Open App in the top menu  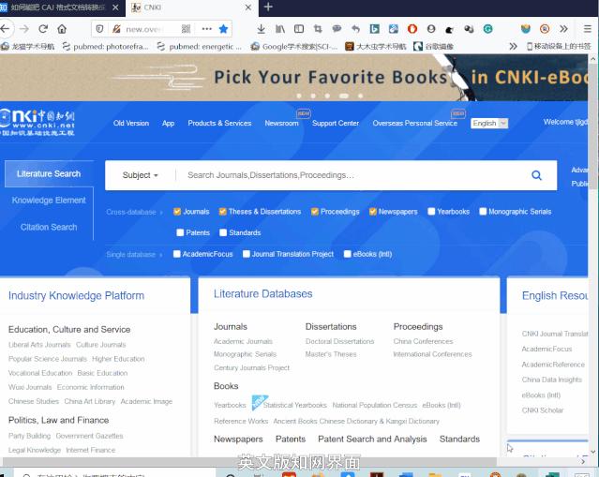pos(168,124)
